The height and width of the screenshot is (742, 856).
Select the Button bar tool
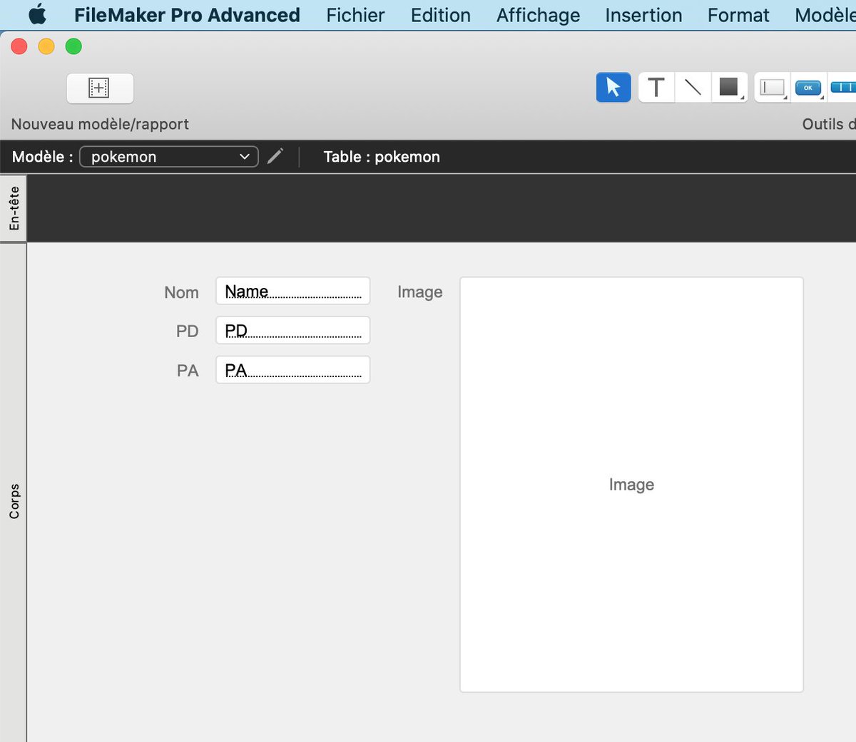842,88
